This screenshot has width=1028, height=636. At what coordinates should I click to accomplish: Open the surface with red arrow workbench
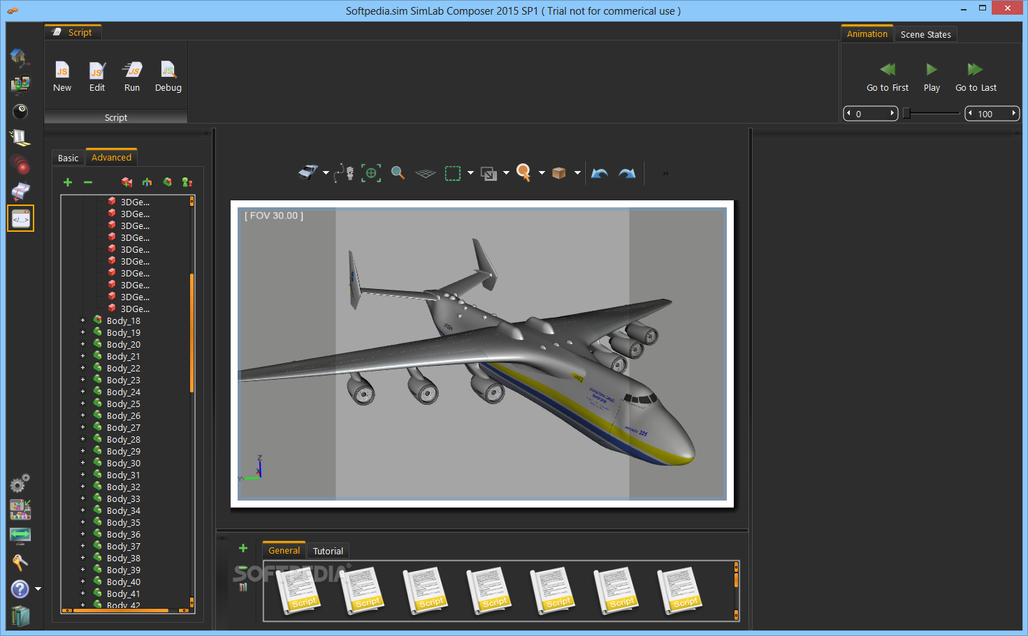tap(20, 191)
